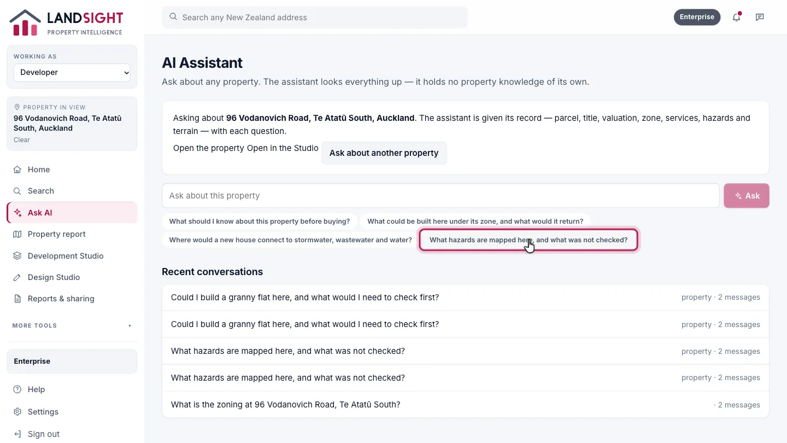Click the Sign out arrow icon
Viewport: 787px width, 443px height.
[x=17, y=434]
